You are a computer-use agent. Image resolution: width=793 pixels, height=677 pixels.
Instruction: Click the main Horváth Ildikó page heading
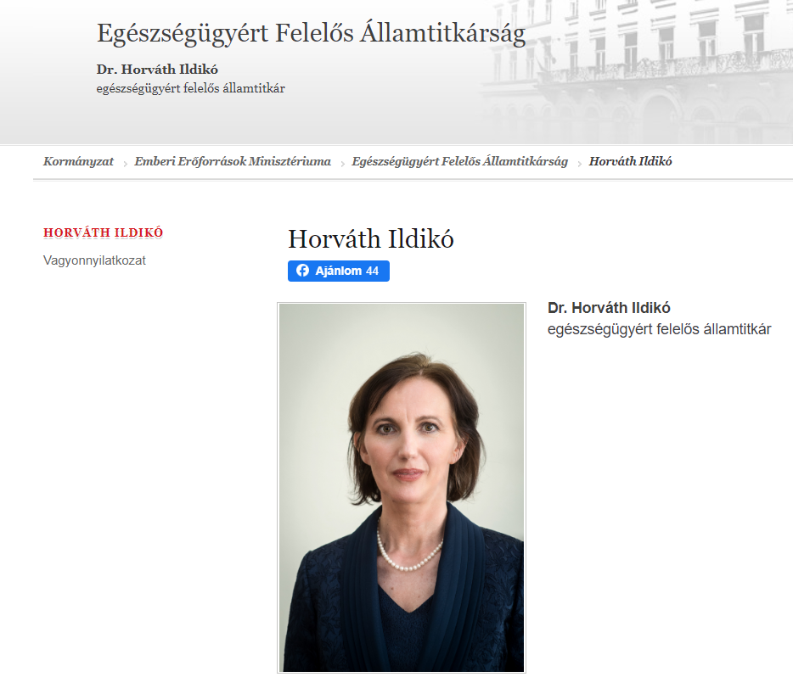point(371,239)
